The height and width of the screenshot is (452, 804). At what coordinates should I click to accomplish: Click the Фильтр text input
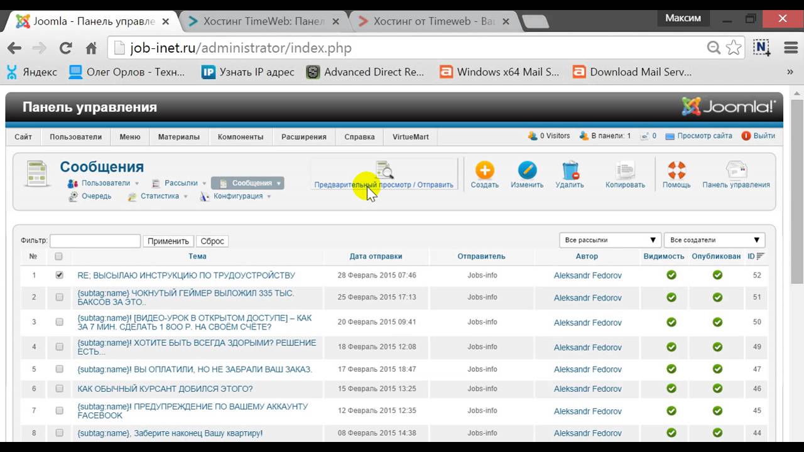[x=95, y=240]
